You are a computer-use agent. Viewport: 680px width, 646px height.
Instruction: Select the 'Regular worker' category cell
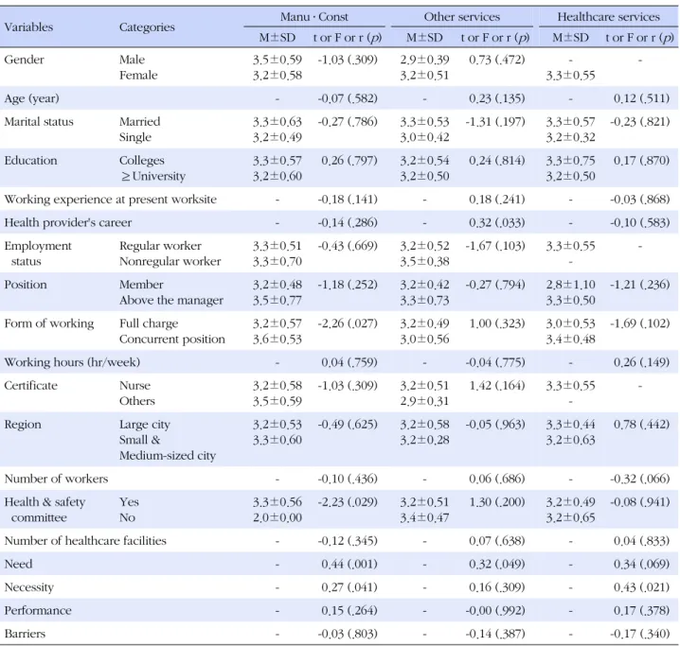[x=160, y=246]
